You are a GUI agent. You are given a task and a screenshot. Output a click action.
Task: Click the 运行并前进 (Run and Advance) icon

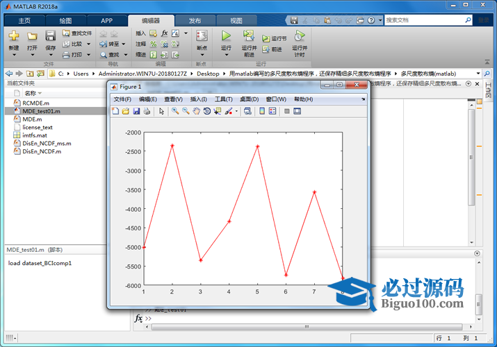[249, 36]
